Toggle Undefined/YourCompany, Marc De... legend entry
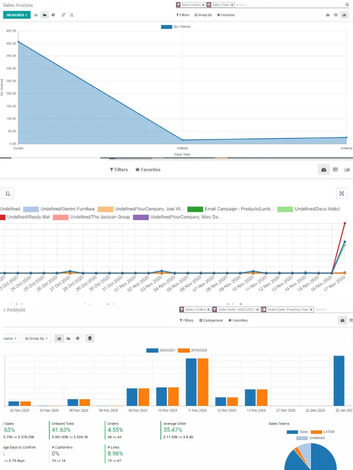The height and width of the screenshot is (470, 353). point(178,217)
